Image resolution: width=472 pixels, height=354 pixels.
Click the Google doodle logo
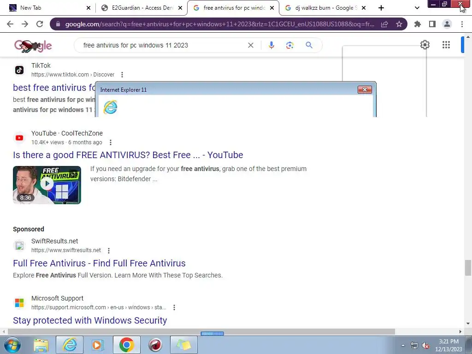tap(33, 46)
